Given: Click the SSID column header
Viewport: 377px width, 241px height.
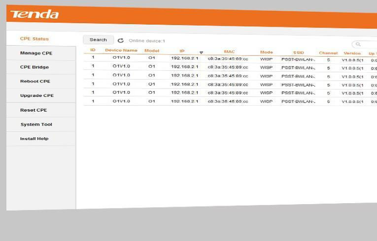Looking at the screenshot, I should (x=298, y=53).
